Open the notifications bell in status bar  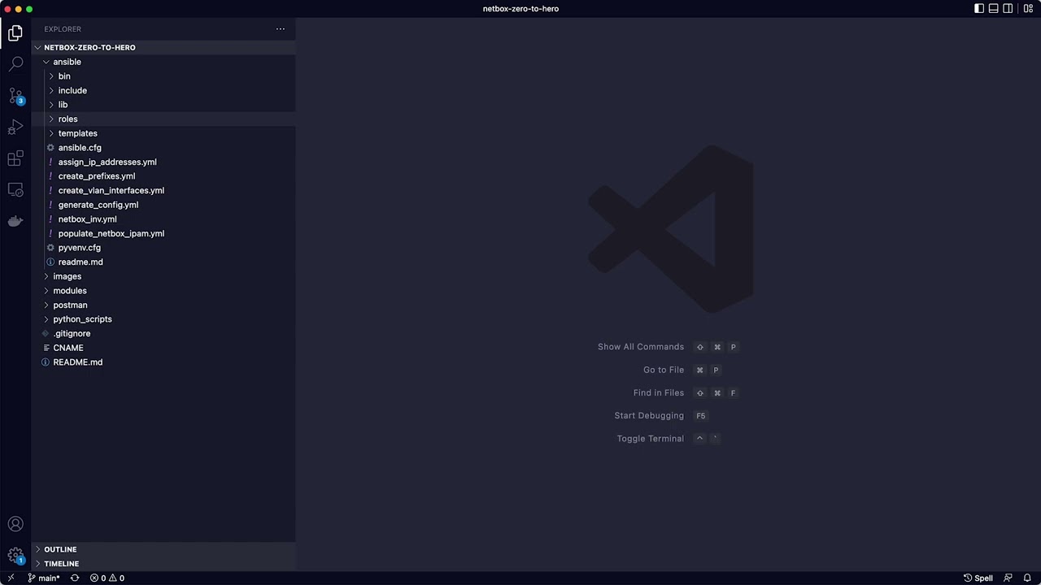coord(1028,578)
